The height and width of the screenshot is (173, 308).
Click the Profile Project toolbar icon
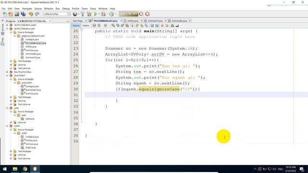click(x=111, y=14)
